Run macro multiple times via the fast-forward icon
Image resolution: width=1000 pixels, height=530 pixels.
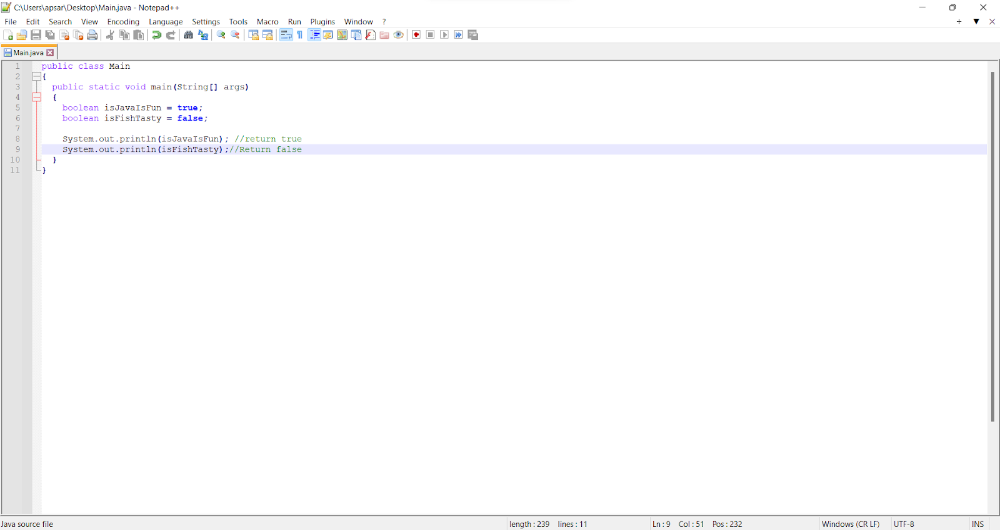458,35
